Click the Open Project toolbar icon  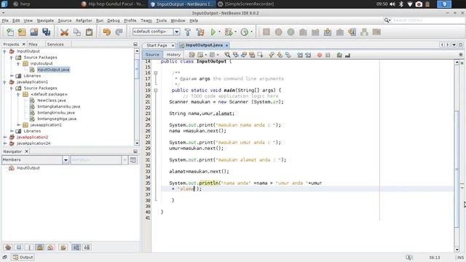pos(34,32)
